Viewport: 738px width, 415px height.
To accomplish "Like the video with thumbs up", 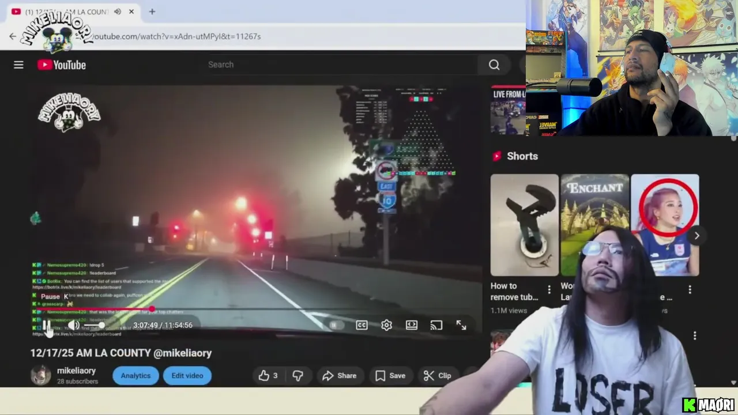I will (268, 376).
